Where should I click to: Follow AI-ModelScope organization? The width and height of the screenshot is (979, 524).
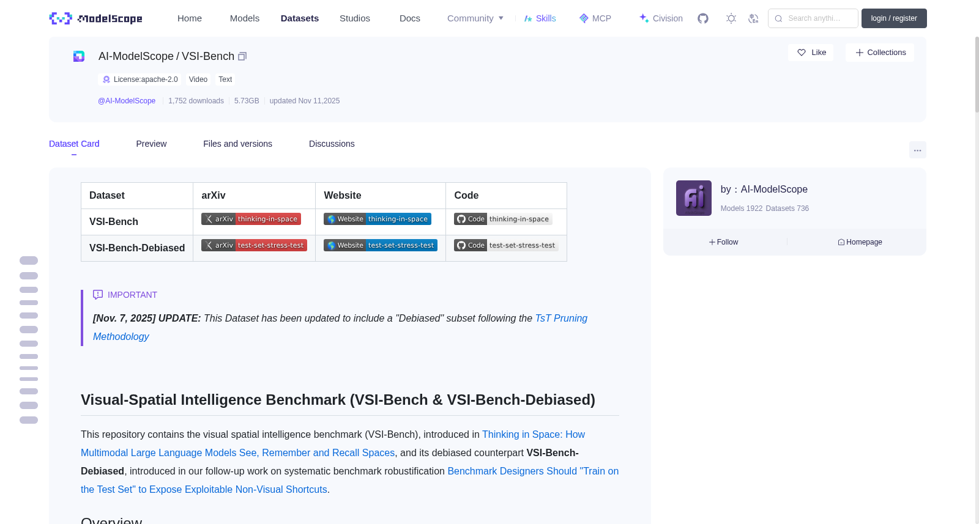coord(724,242)
